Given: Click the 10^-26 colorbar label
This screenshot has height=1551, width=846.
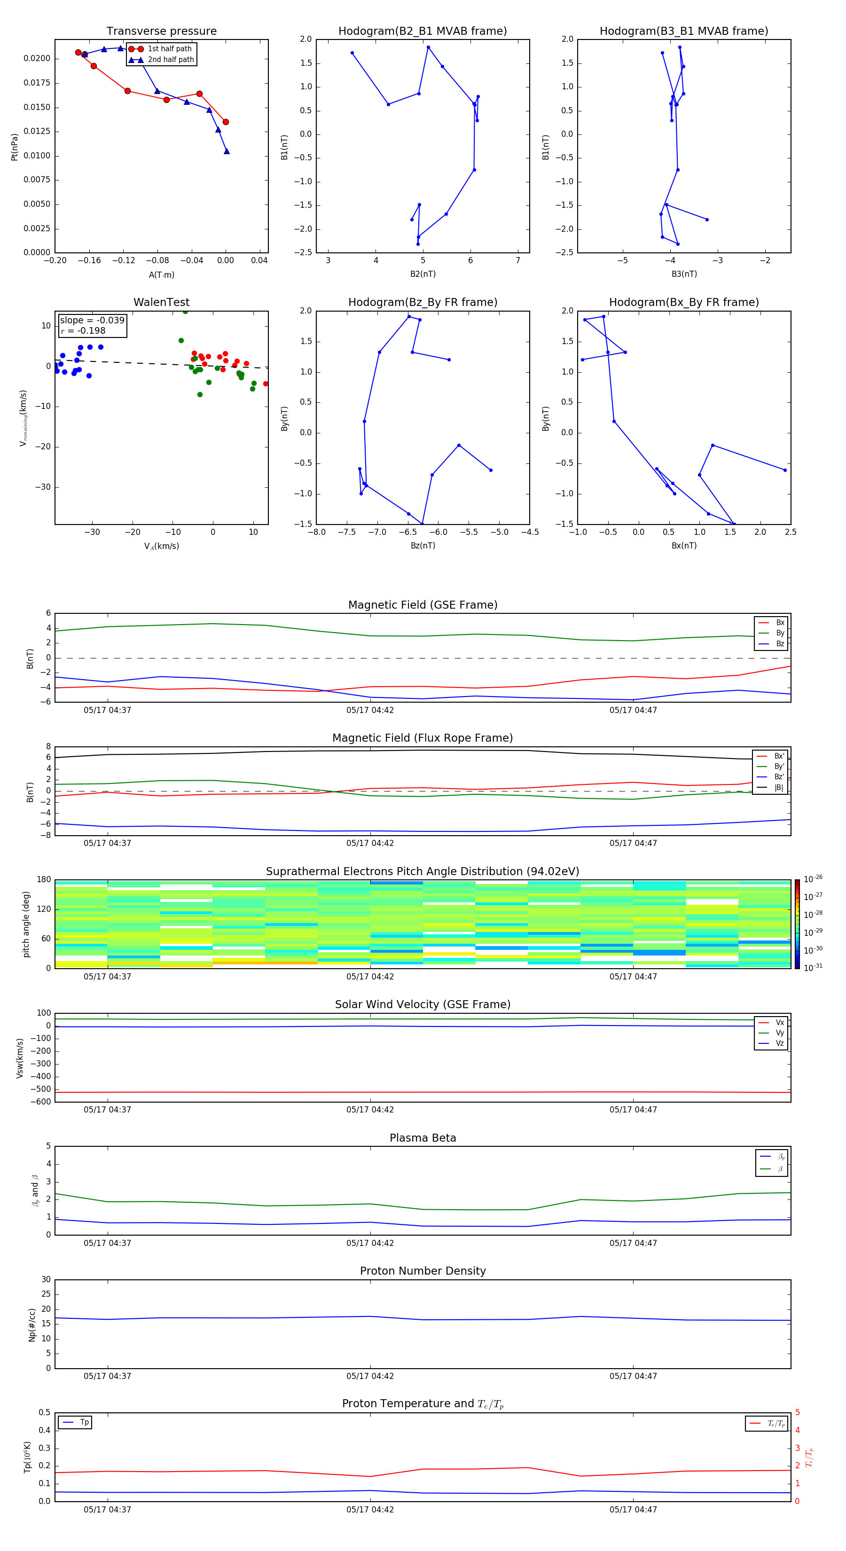Looking at the screenshot, I should 813,879.
